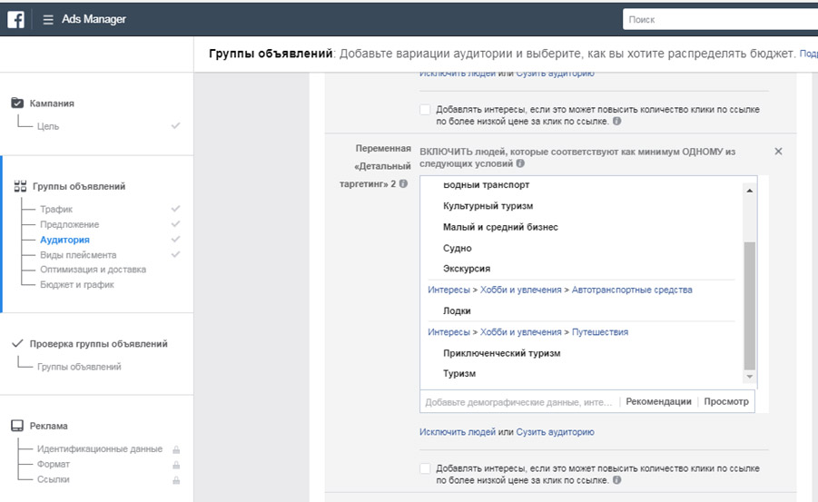Click the interest list scrollbar thumb
This screenshot has width=818, height=502.
pos(750,305)
